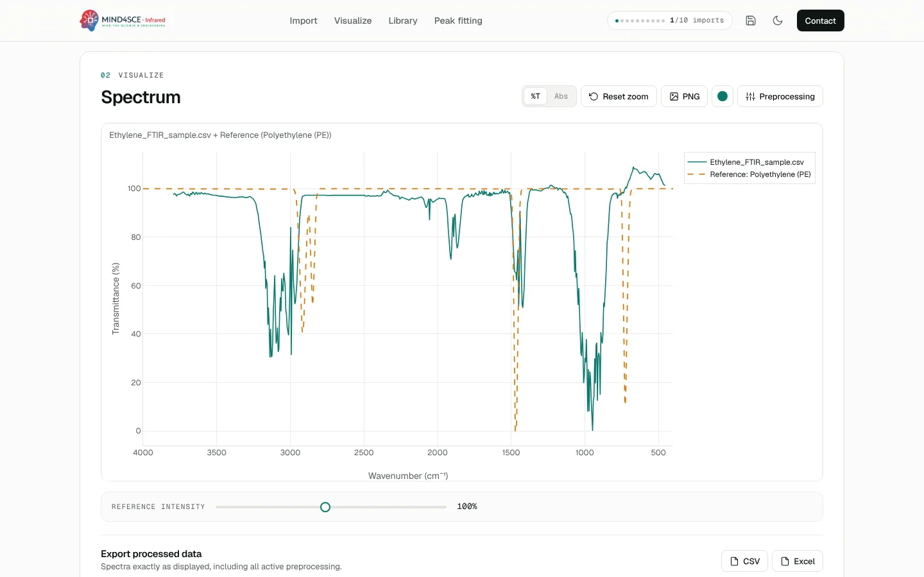Click the REFERENCE INTENSITY label

pyautogui.click(x=158, y=507)
